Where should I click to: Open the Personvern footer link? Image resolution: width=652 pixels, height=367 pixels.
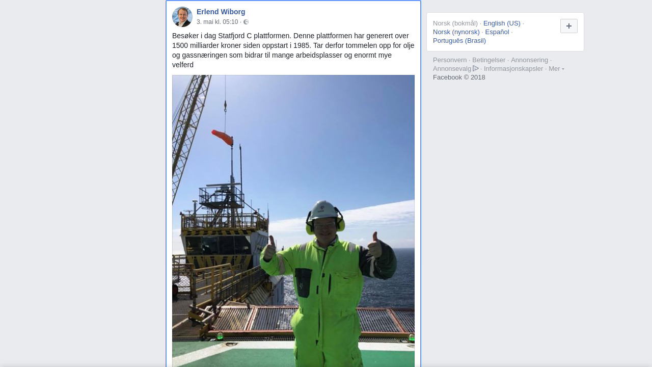pos(450,60)
